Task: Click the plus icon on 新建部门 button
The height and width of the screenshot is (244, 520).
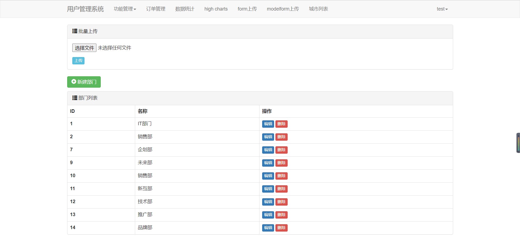Action: (x=74, y=81)
